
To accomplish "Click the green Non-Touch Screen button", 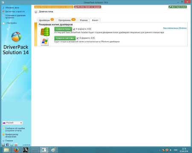I will point(178,7).
